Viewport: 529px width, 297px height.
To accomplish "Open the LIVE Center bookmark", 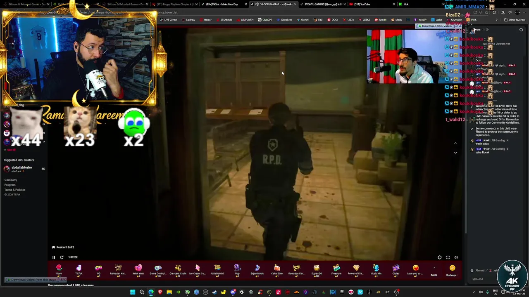I will pos(168,20).
